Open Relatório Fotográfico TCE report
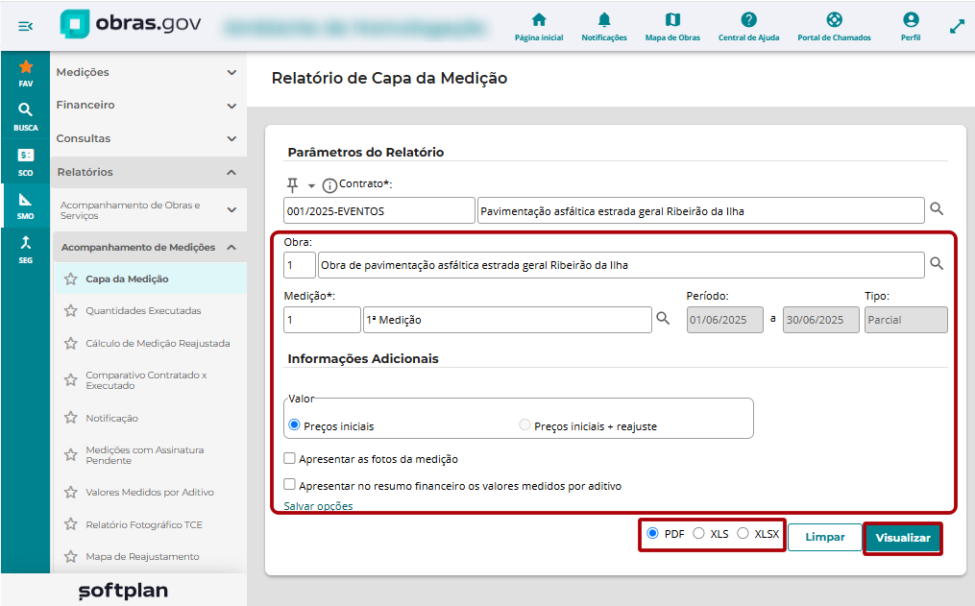This screenshot has width=975, height=606. (x=144, y=524)
